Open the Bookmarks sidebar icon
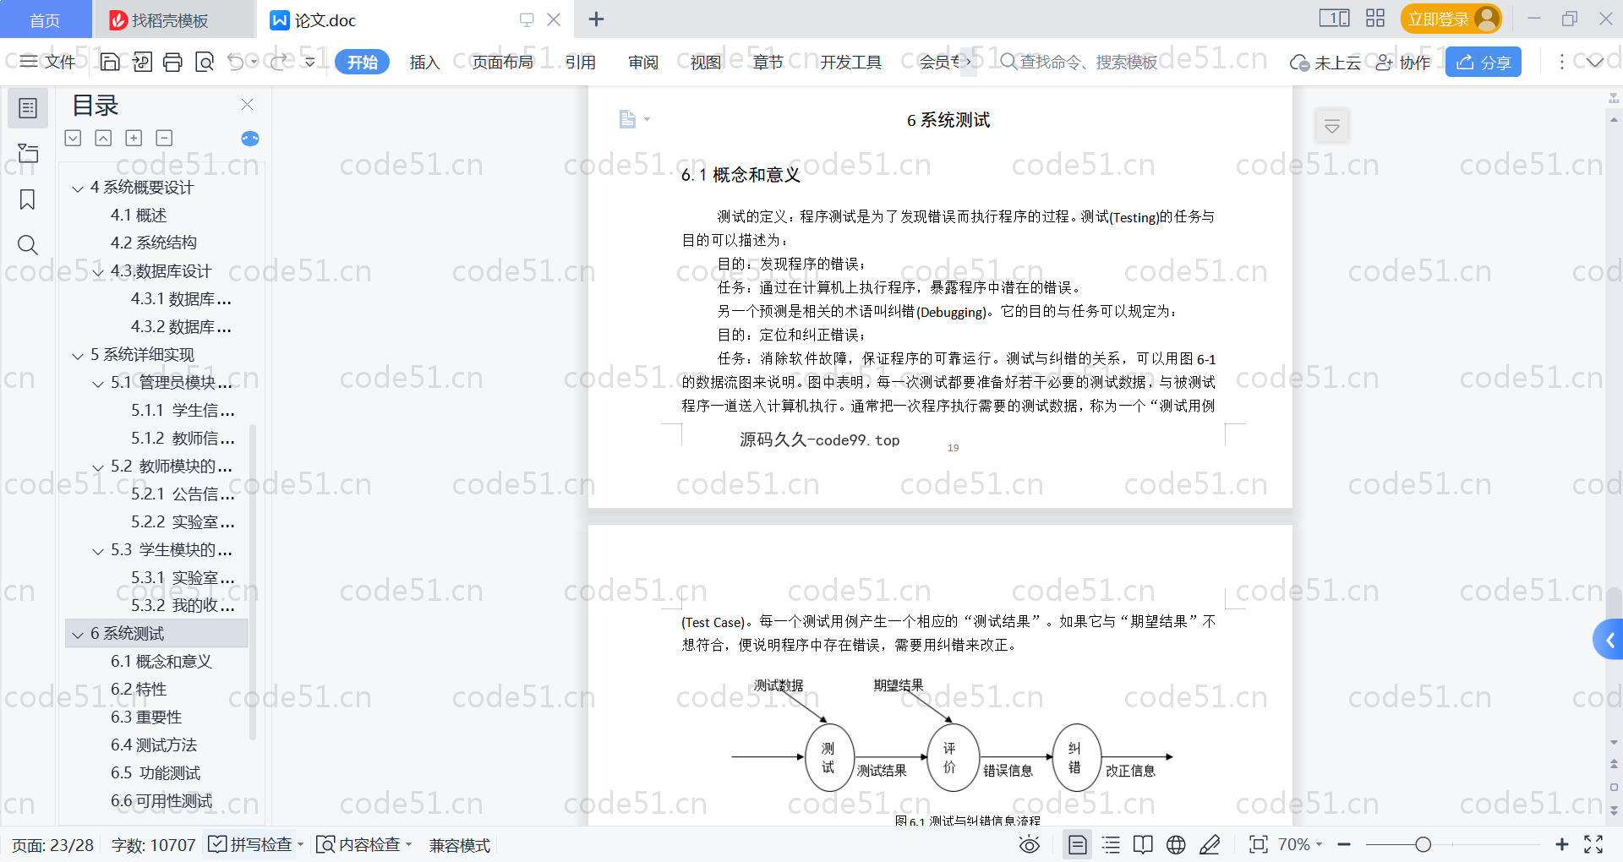Screen dimensions: 1623x862 28,199
